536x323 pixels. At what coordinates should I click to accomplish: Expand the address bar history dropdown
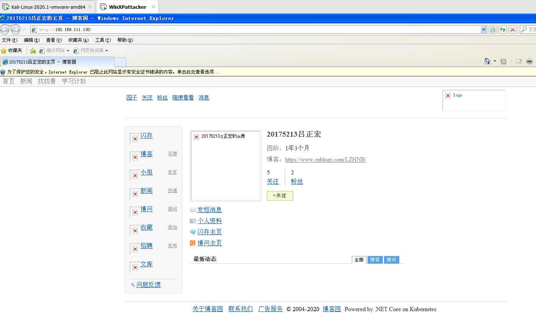(484, 29)
